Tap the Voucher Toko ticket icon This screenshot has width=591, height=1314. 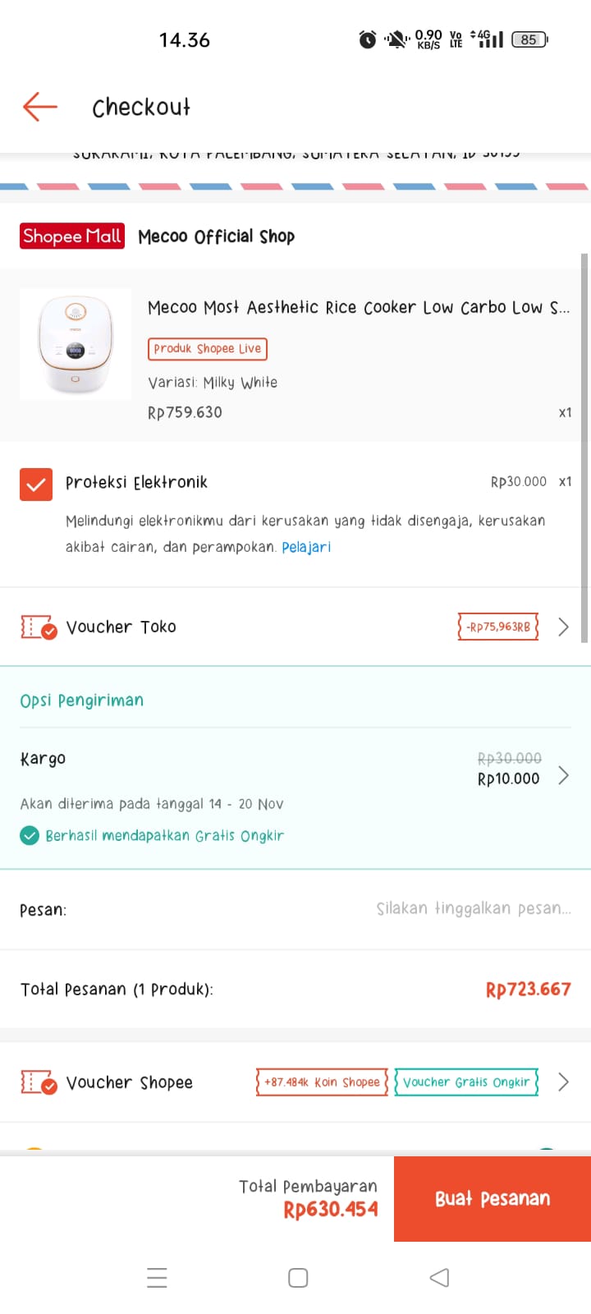[x=38, y=627]
